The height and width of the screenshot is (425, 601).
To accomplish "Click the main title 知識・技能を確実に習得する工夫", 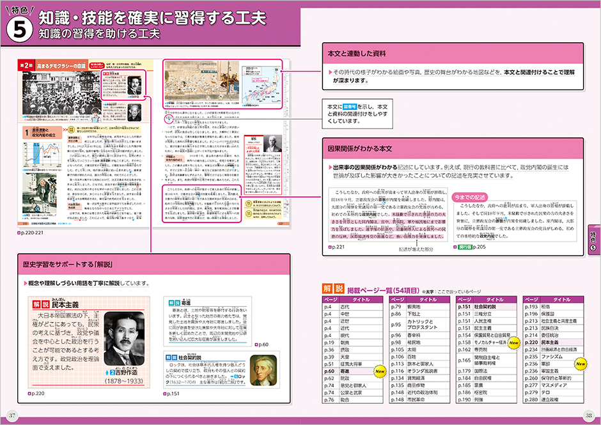I will [152, 18].
